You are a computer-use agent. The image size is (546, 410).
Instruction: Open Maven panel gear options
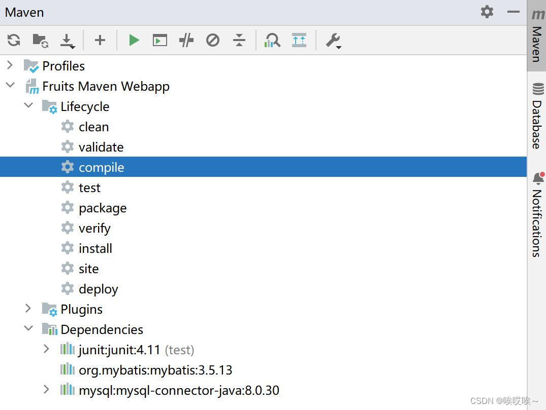487,12
